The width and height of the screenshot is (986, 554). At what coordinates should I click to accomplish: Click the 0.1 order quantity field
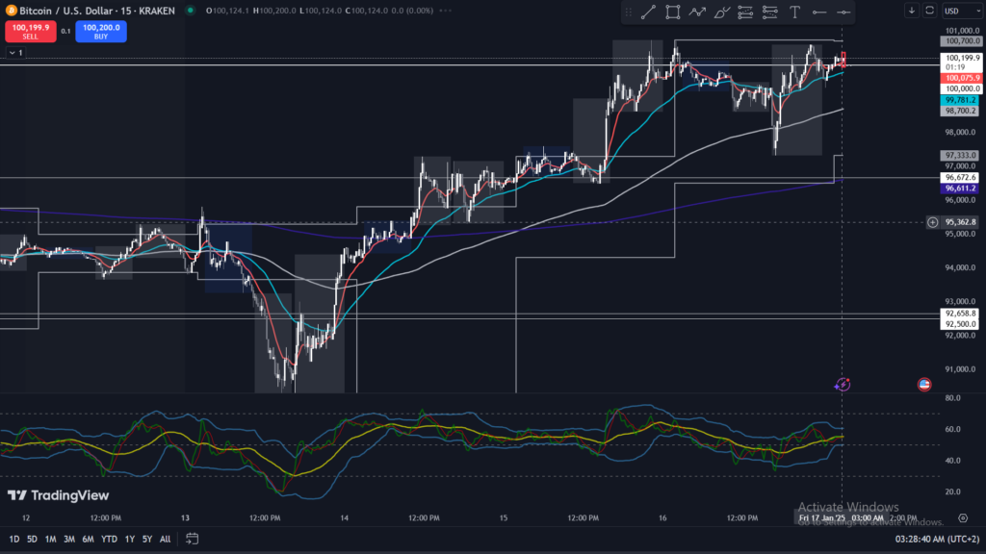(65, 31)
